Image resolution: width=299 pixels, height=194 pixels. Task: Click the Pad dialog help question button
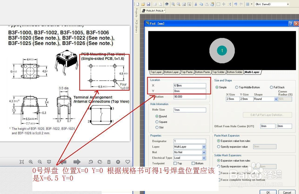pyautogui.click(x=291, y=23)
